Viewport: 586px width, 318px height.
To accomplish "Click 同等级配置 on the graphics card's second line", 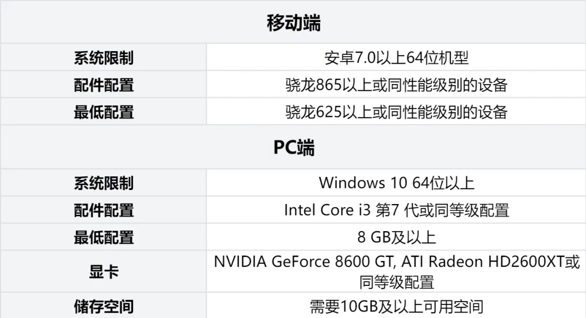I will click(396, 282).
